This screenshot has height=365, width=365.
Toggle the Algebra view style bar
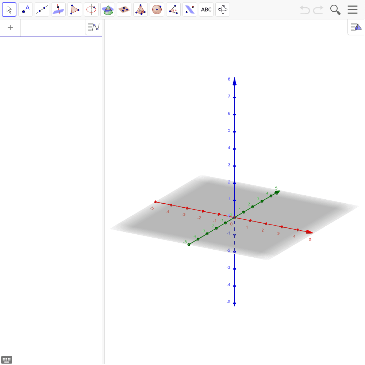click(x=94, y=27)
